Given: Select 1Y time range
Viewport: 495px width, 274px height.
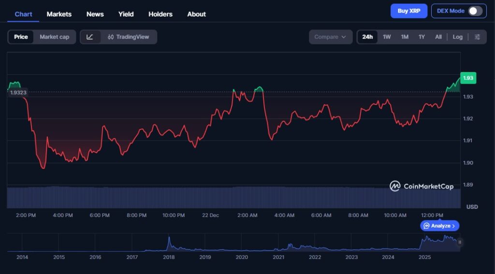Looking at the screenshot, I should 422,37.
